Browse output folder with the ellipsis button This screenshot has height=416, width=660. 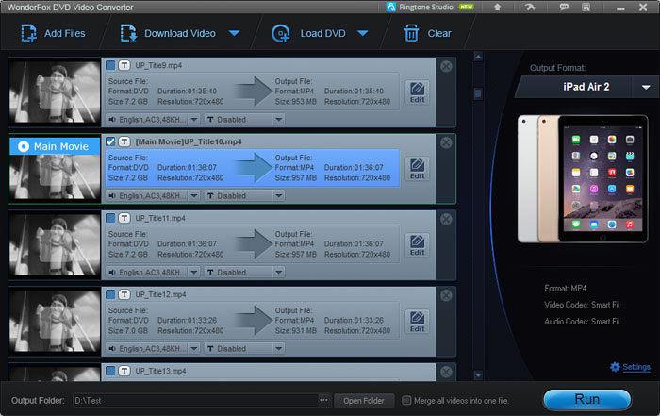tap(323, 400)
